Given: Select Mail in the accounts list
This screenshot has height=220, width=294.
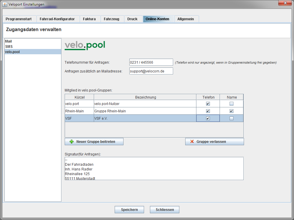Looking at the screenshot, I should (33, 41).
